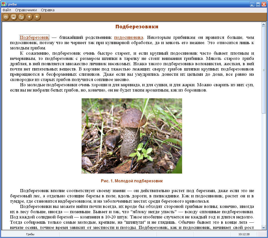Click the figure caption Рис. 1
Viewport: 268px width, 238px height.
[x=132, y=181]
